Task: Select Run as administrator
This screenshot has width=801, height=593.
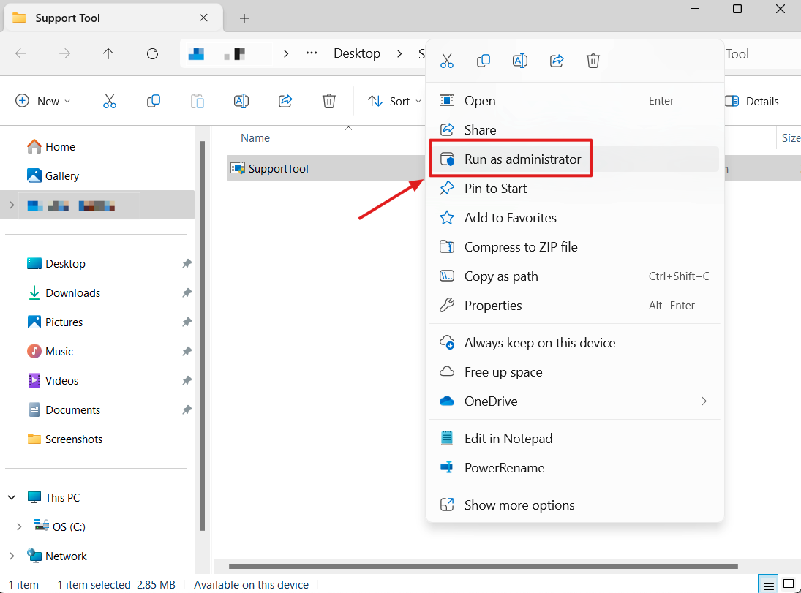Action: tap(522, 159)
